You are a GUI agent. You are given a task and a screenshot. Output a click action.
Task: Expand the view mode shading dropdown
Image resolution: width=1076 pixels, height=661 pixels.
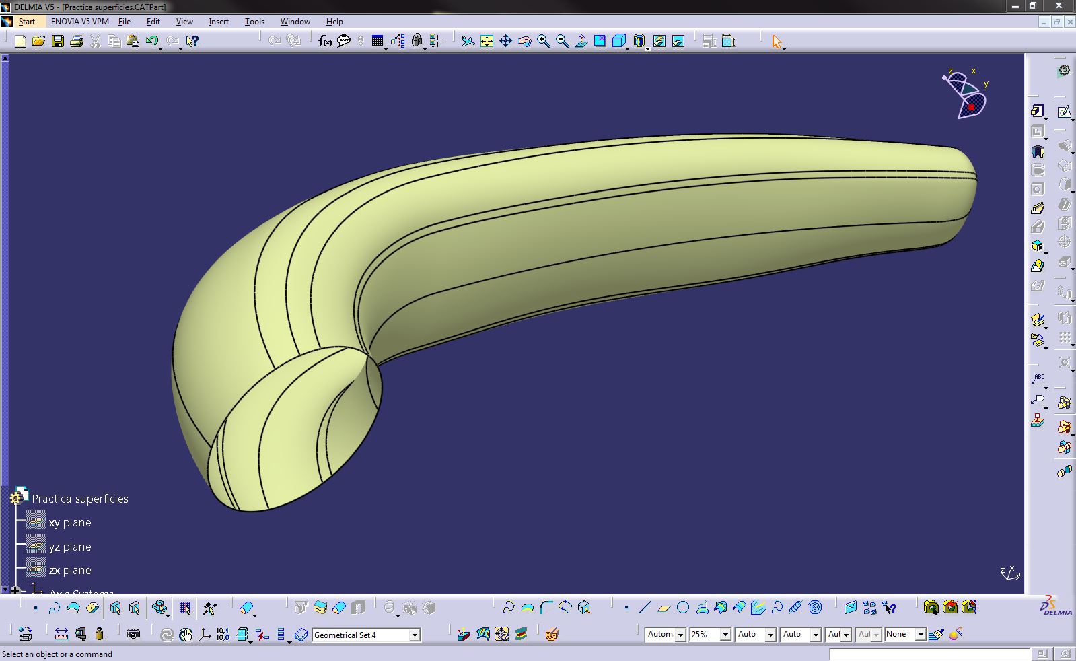(x=647, y=48)
